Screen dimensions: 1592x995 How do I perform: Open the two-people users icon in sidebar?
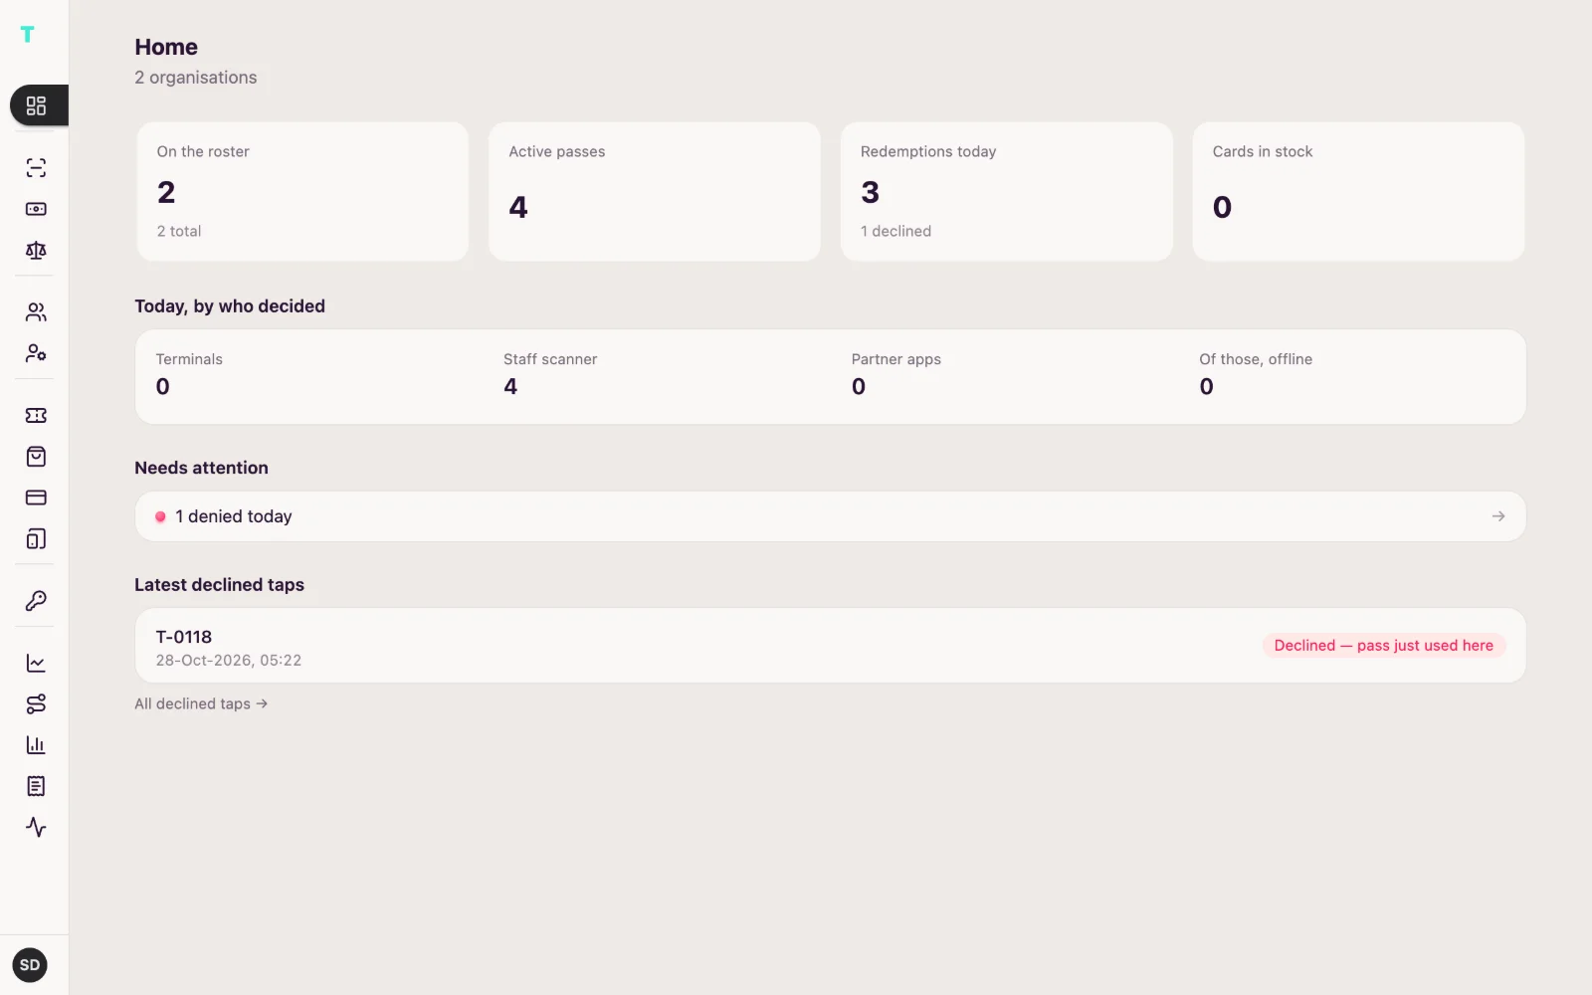click(36, 312)
